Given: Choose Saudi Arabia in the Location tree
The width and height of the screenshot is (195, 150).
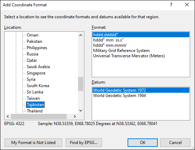Looking at the screenshot, I should [x=38, y=67].
